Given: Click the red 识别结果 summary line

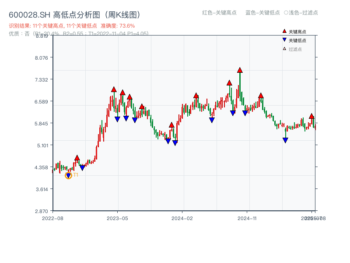Looking at the screenshot, I should tap(72, 26).
